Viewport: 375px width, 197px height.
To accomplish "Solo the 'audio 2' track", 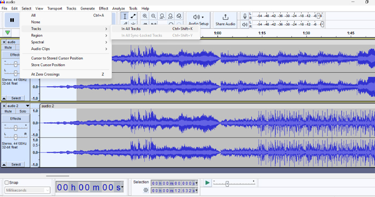I will (x=22, y=111).
